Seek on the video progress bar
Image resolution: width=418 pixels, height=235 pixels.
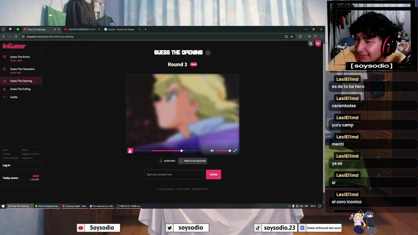(x=171, y=151)
